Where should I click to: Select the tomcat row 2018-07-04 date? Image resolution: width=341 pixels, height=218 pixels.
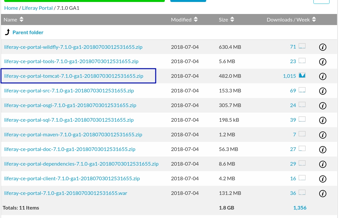coord(185,76)
